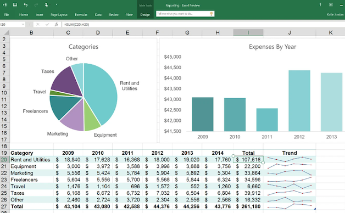Select the grand total cell 261,180
345x213 pixels.
(248, 206)
